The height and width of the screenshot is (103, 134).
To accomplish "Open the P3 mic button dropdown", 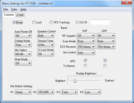I will coord(69,92).
